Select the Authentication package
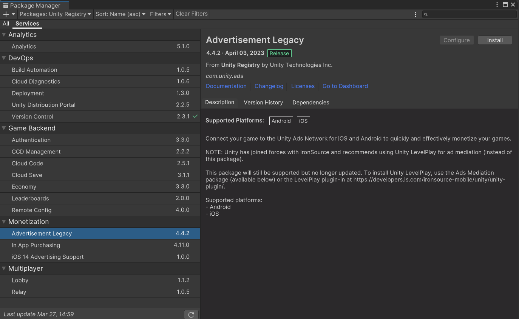The height and width of the screenshot is (319, 519). coord(100,140)
